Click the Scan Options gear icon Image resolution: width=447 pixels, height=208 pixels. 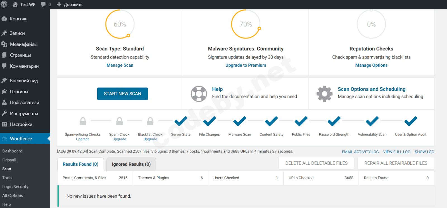pyautogui.click(x=324, y=94)
